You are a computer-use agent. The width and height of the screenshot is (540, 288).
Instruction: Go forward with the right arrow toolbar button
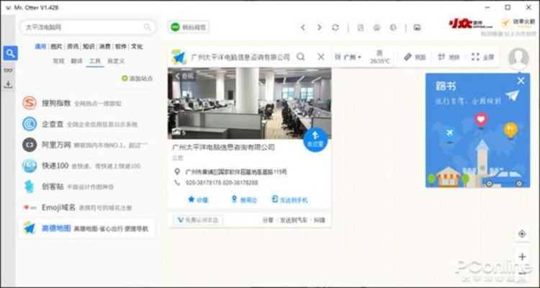click(x=319, y=27)
